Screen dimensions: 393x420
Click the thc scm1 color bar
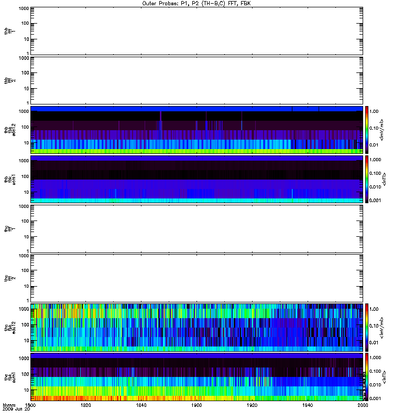click(367, 377)
